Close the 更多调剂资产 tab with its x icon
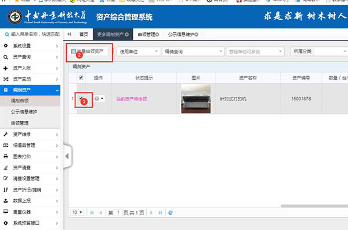 (126, 35)
